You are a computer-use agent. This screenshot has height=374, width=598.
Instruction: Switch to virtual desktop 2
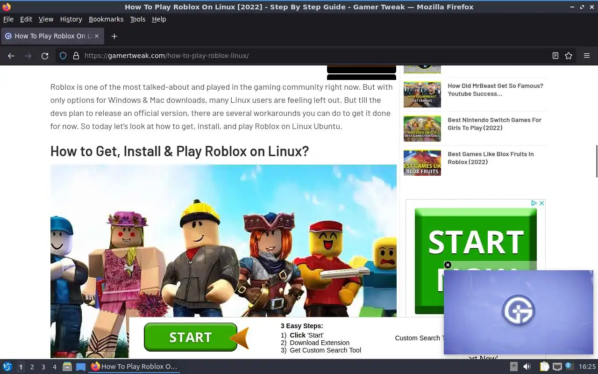click(32, 367)
